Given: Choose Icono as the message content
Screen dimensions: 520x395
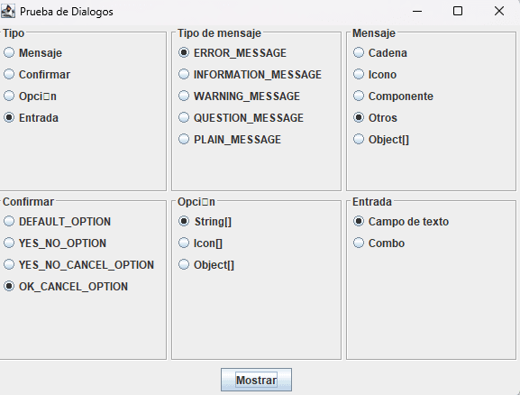Looking at the screenshot, I should tap(375, 74).
